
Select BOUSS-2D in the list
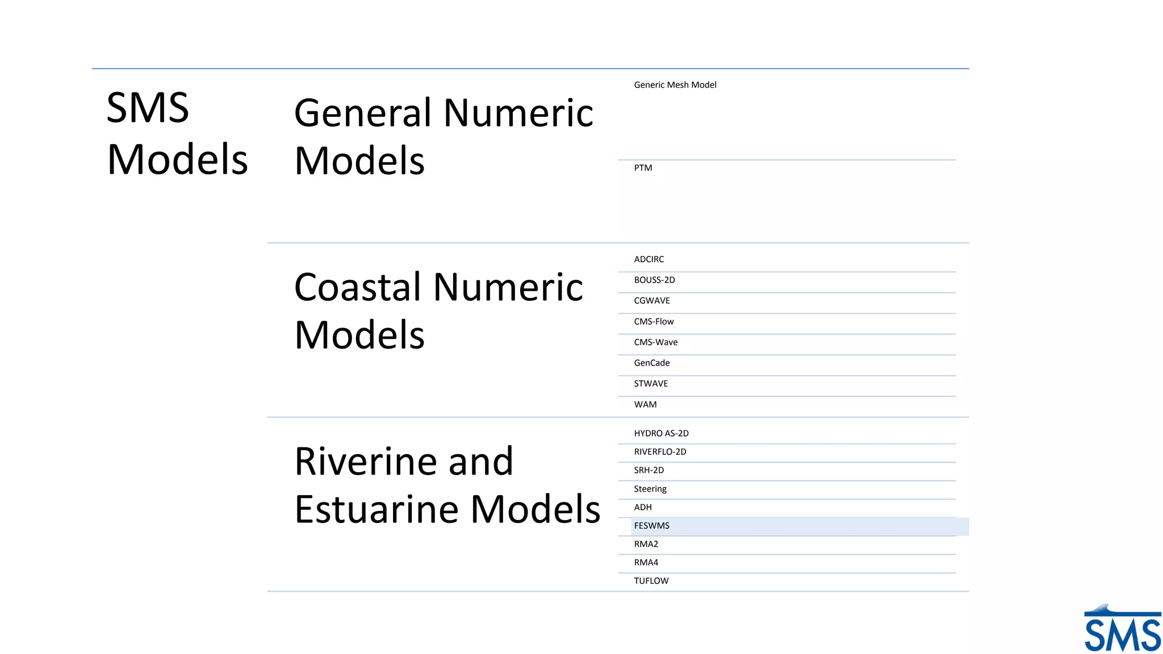coord(654,280)
